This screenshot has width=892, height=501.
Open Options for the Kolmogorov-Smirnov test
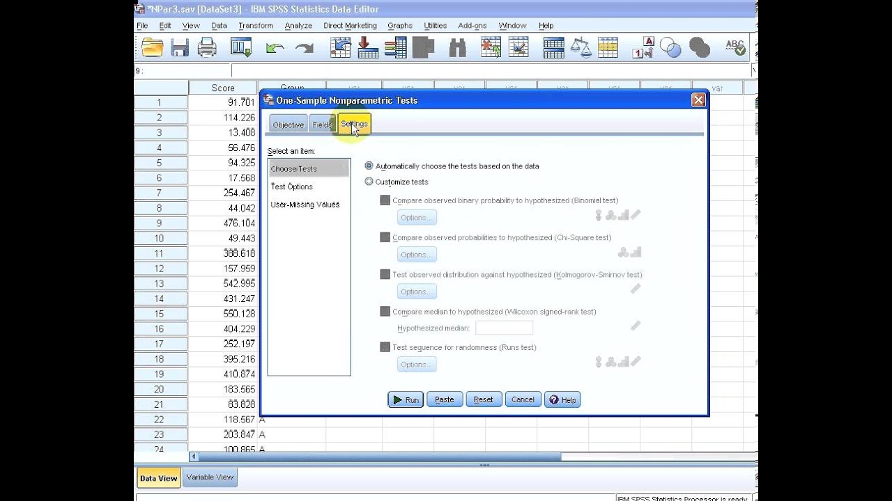[x=417, y=292]
